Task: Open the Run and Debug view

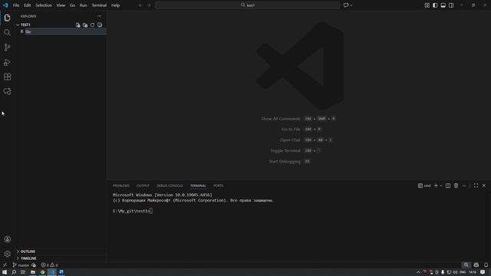Action: pos(7,62)
